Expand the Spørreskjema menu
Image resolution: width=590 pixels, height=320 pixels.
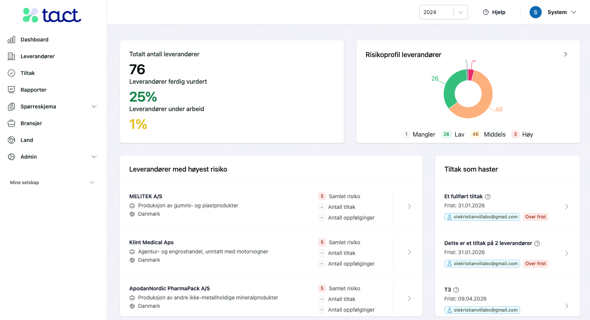point(94,107)
